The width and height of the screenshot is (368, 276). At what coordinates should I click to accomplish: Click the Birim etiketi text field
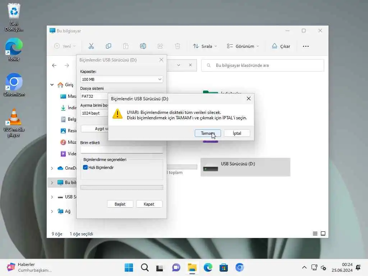coord(121,150)
